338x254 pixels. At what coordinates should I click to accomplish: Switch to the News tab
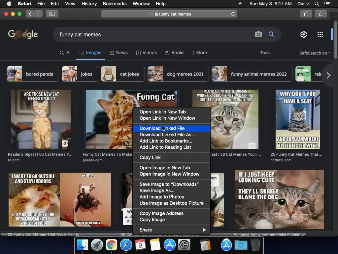click(118, 53)
